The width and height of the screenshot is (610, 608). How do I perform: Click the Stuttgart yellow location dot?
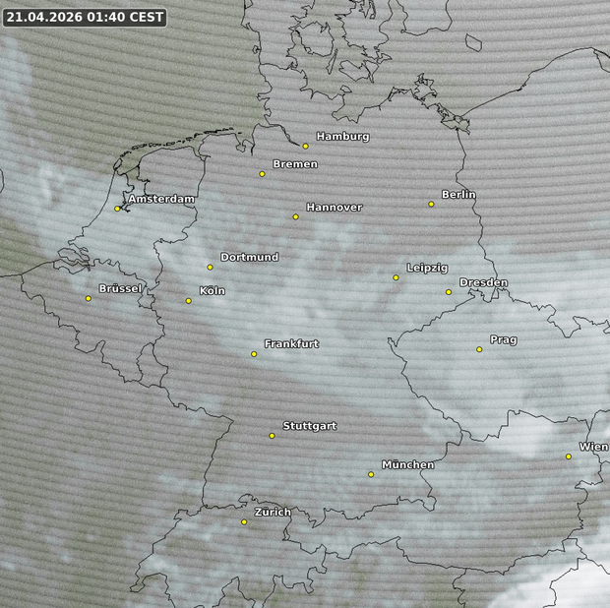[x=273, y=436]
